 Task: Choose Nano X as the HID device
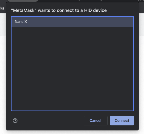point(72,22)
